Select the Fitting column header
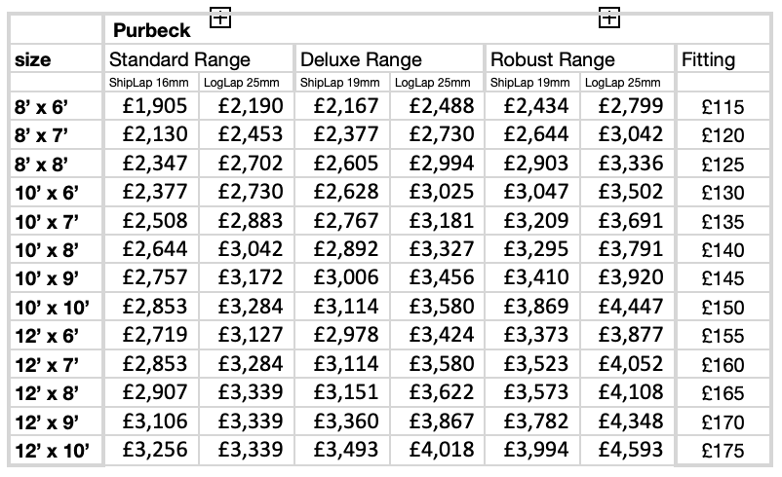Image resolution: width=782 pixels, height=477 pixels. (x=709, y=60)
